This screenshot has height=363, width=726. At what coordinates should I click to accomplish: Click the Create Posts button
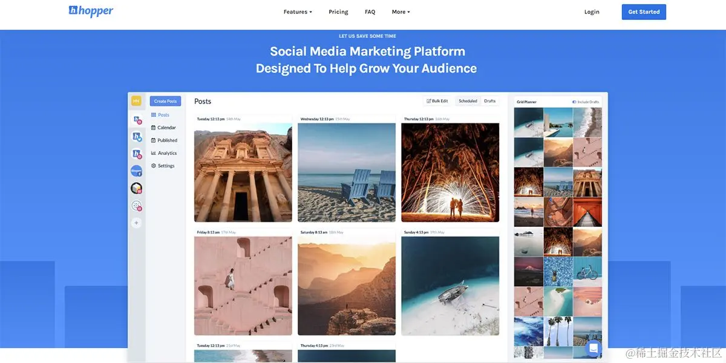point(165,101)
